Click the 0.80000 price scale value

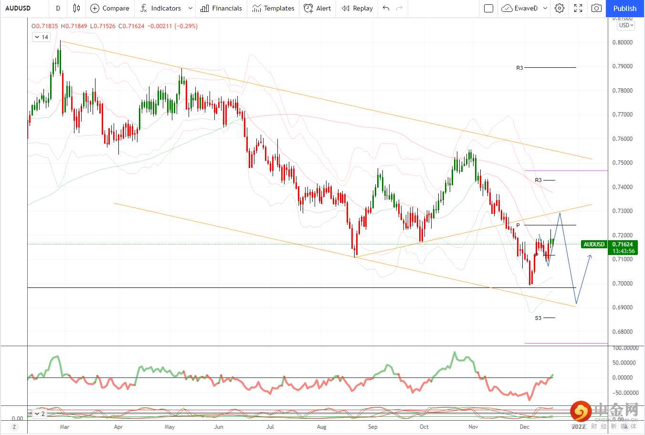coord(623,42)
